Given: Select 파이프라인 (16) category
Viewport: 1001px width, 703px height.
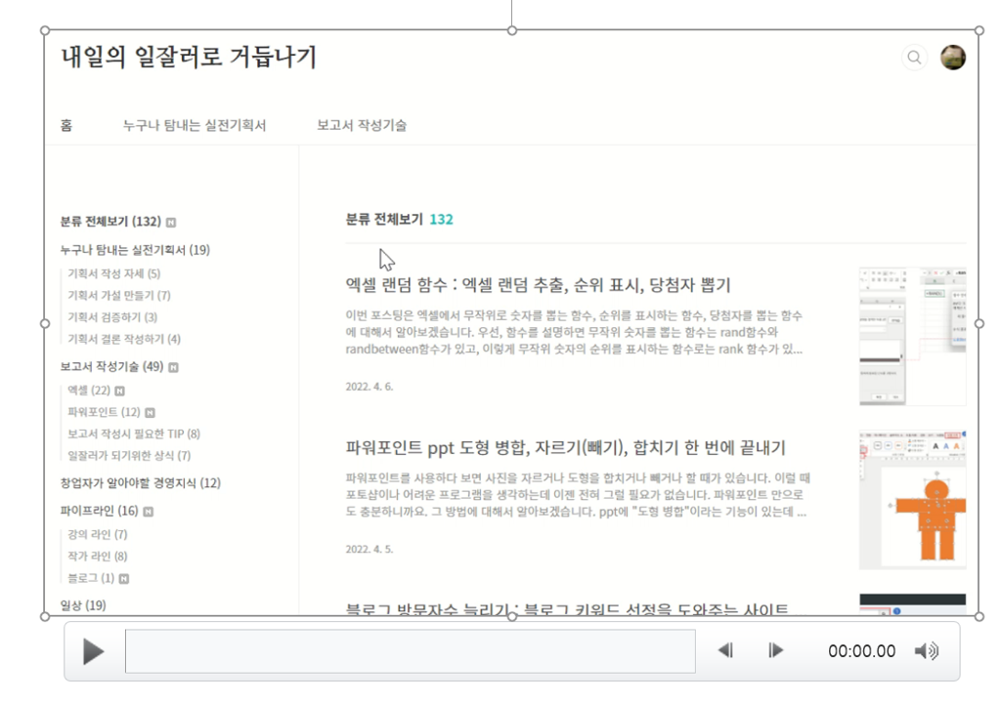Looking at the screenshot, I should pyautogui.click(x=99, y=511).
